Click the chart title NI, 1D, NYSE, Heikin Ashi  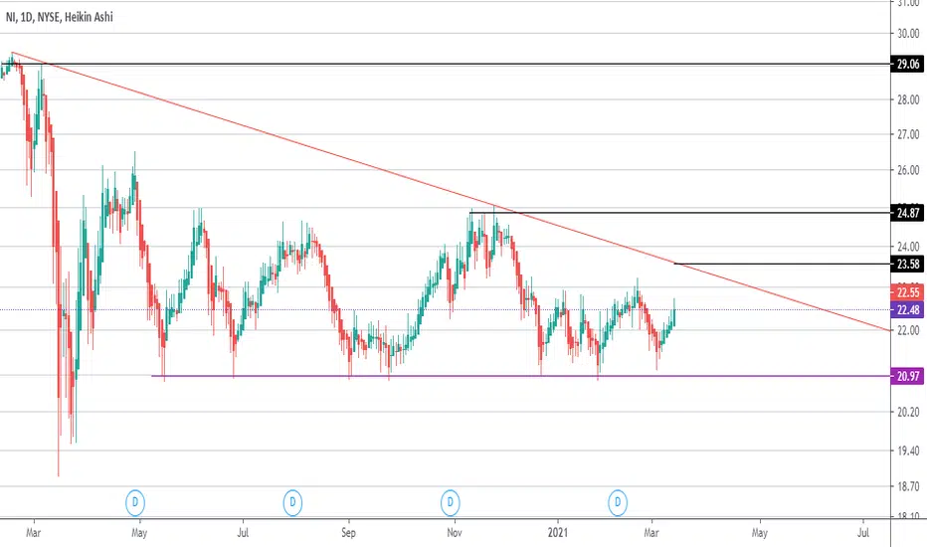pos(59,17)
